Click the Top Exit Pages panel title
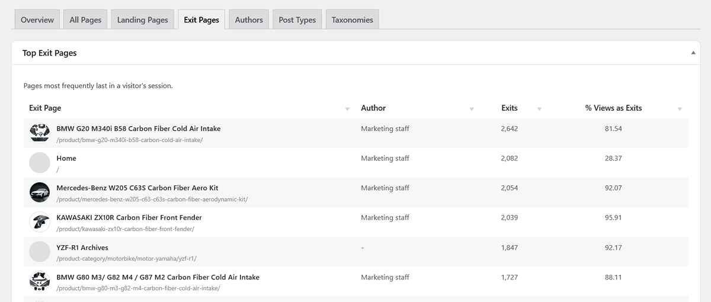Image resolution: width=711 pixels, height=302 pixels. coord(50,53)
